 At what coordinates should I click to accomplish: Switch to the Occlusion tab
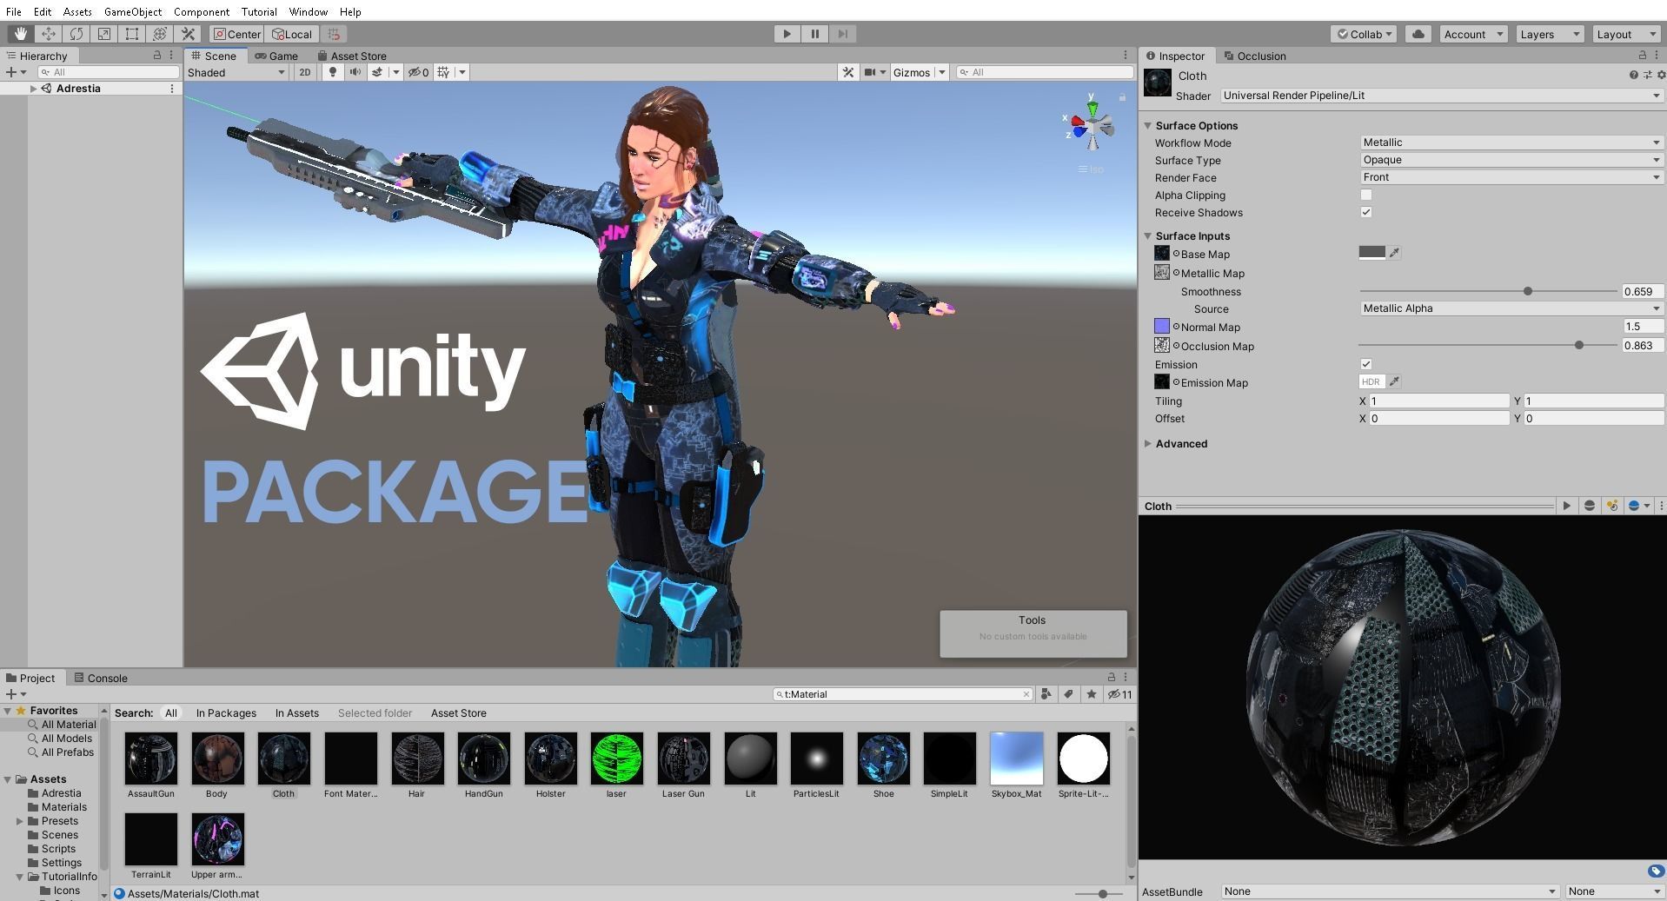click(x=1254, y=56)
